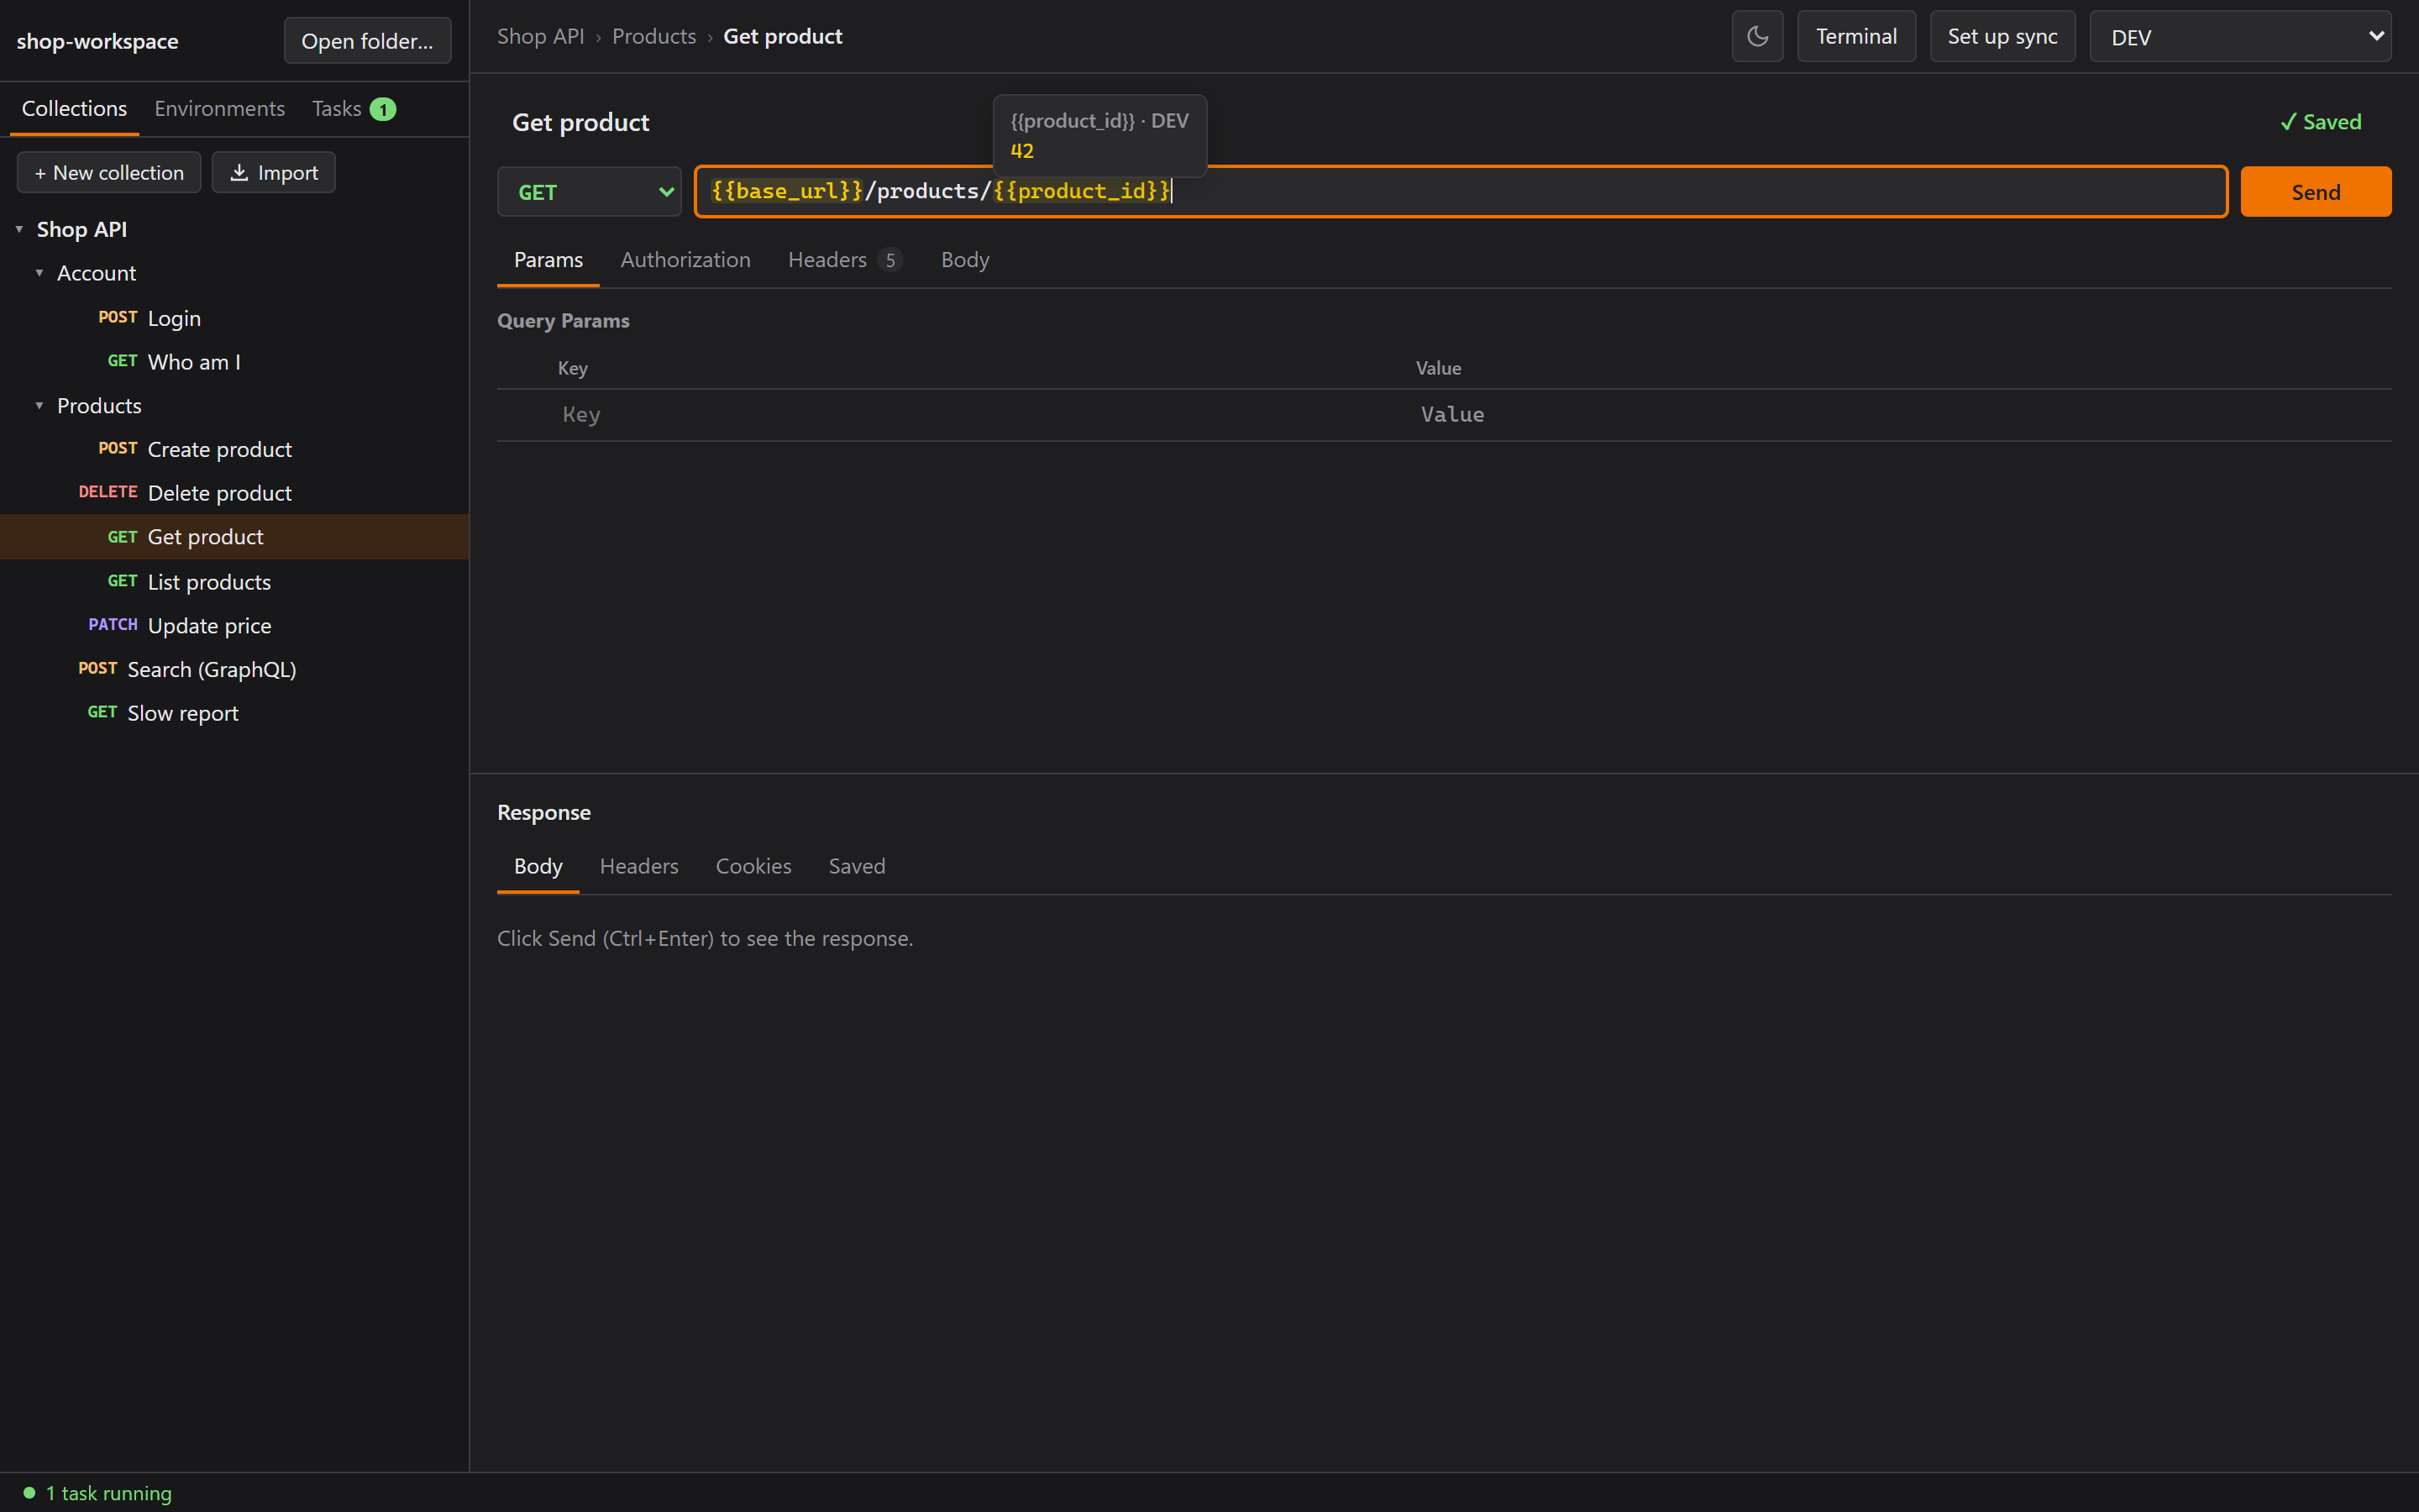Switch to the Environments tab

pyautogui.click(x=219, y=108)
